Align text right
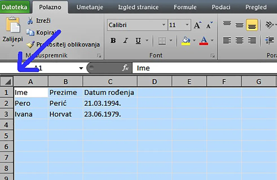 (252, 40)
